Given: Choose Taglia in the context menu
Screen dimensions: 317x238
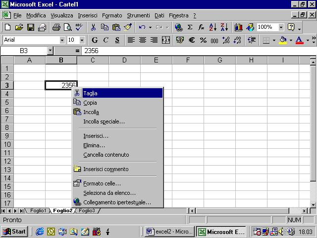Looking at the screenshot, I should [118, 93].
